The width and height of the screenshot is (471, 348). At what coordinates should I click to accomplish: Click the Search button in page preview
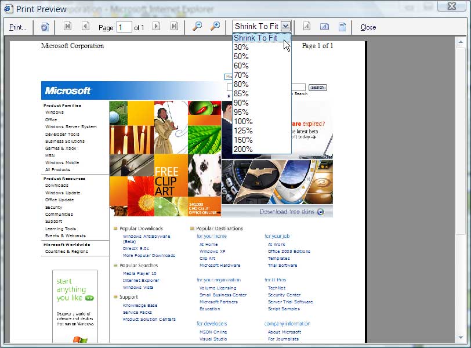pyautogui.click(x=317, y=88)
